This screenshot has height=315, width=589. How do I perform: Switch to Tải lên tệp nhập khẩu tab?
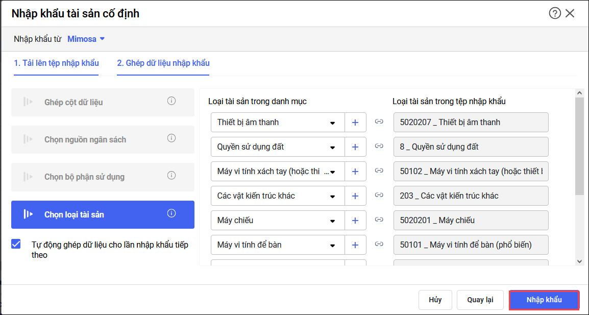click(x=56, y=63)
